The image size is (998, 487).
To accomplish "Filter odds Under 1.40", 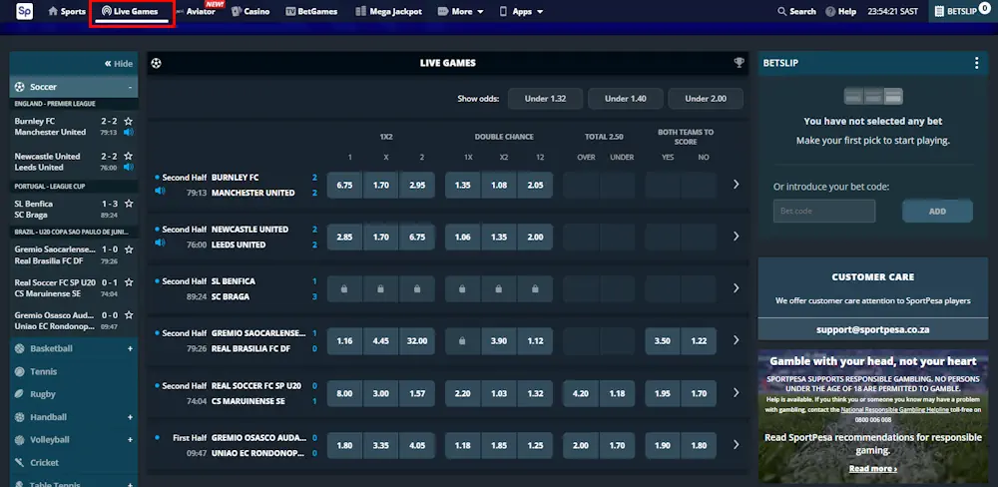I will [626, 99].
